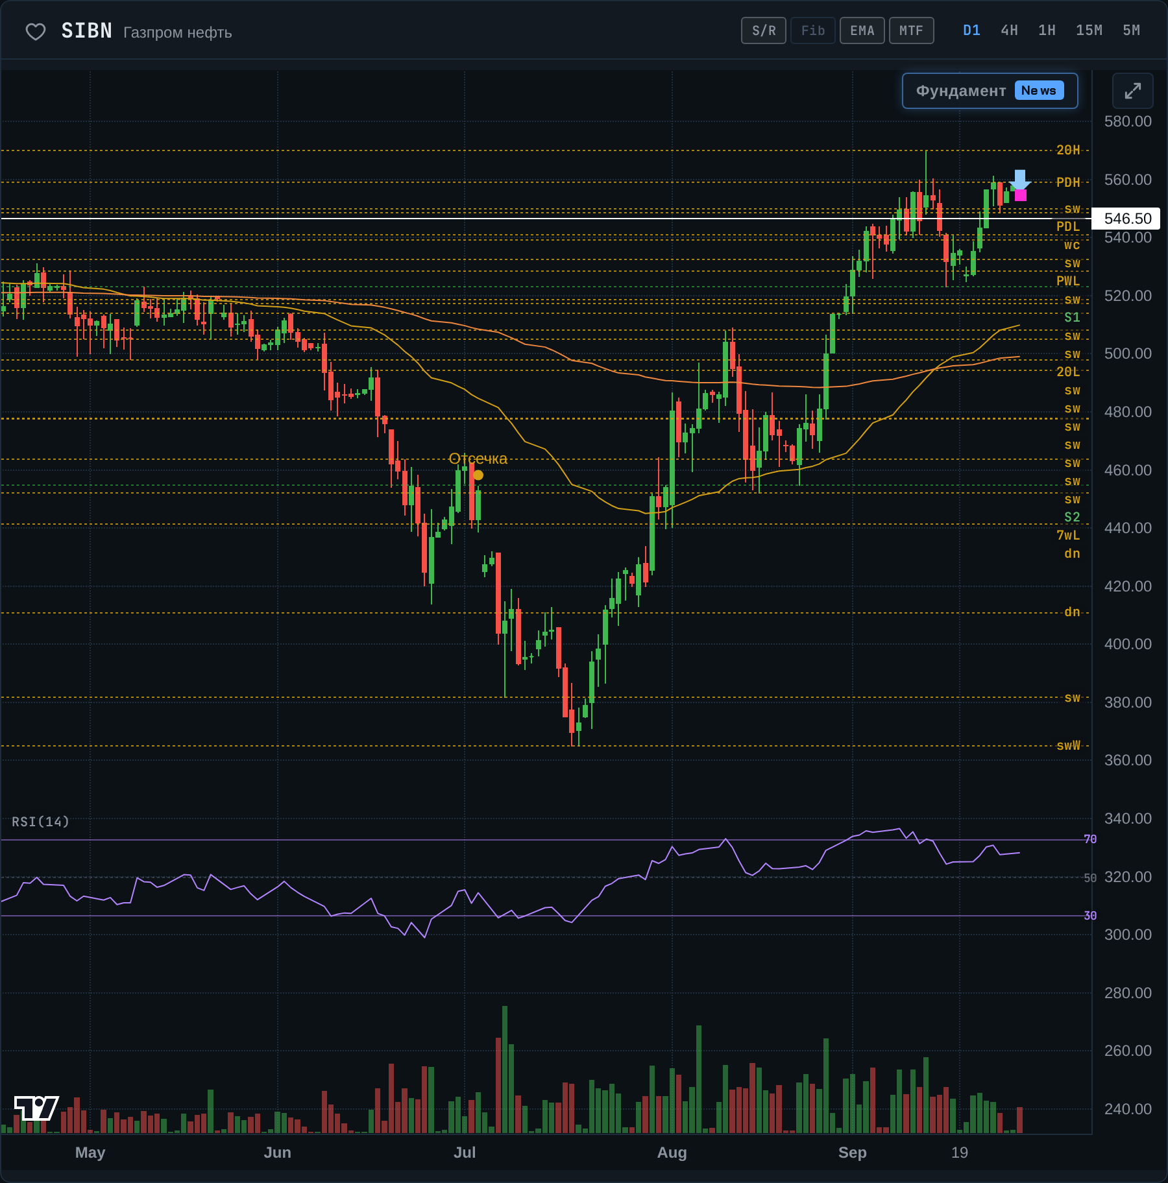Choose the 5M timeframe
Screen dimensions: 1168x1183
tap(1131, 30)
